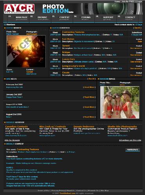Open this week's Contrasting Textures contest link
The height and width of the screenshot is (195, 145).
click(x=28, y=149)
